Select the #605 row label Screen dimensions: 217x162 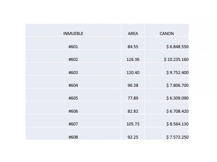pyautogui.click(x=73, y=98)
